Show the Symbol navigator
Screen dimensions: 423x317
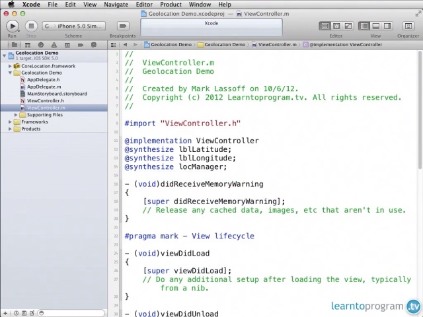[28, 45]
